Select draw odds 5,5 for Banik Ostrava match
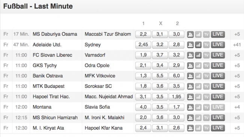Image resolution: width=244 pixels, height=137 pixels. pos(160,76)
